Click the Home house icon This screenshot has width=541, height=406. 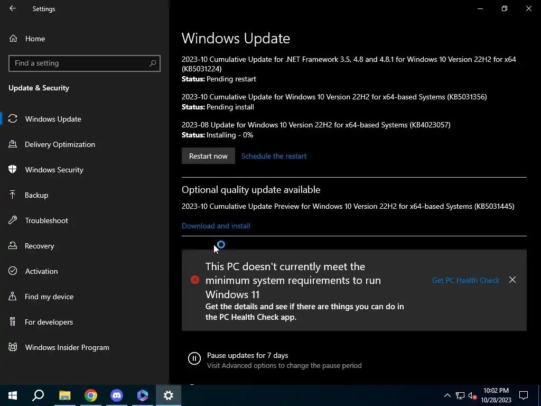coord(13,38)
